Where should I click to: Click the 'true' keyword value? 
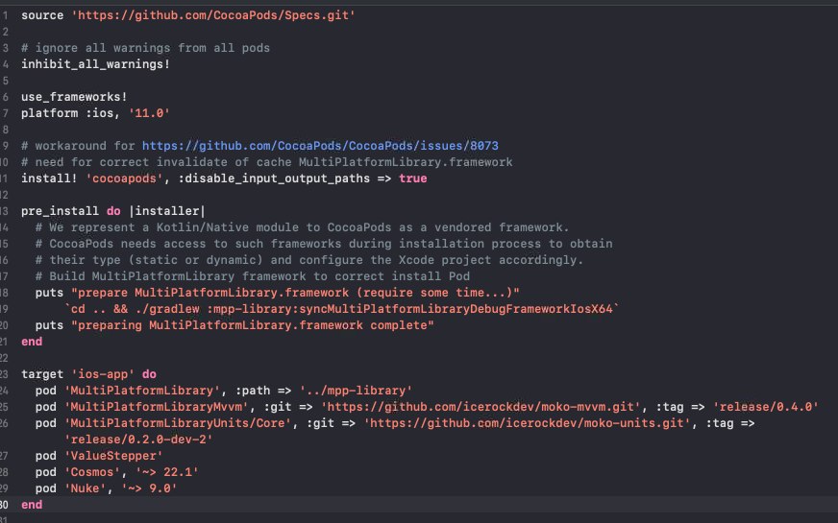[x=412, y=178]
